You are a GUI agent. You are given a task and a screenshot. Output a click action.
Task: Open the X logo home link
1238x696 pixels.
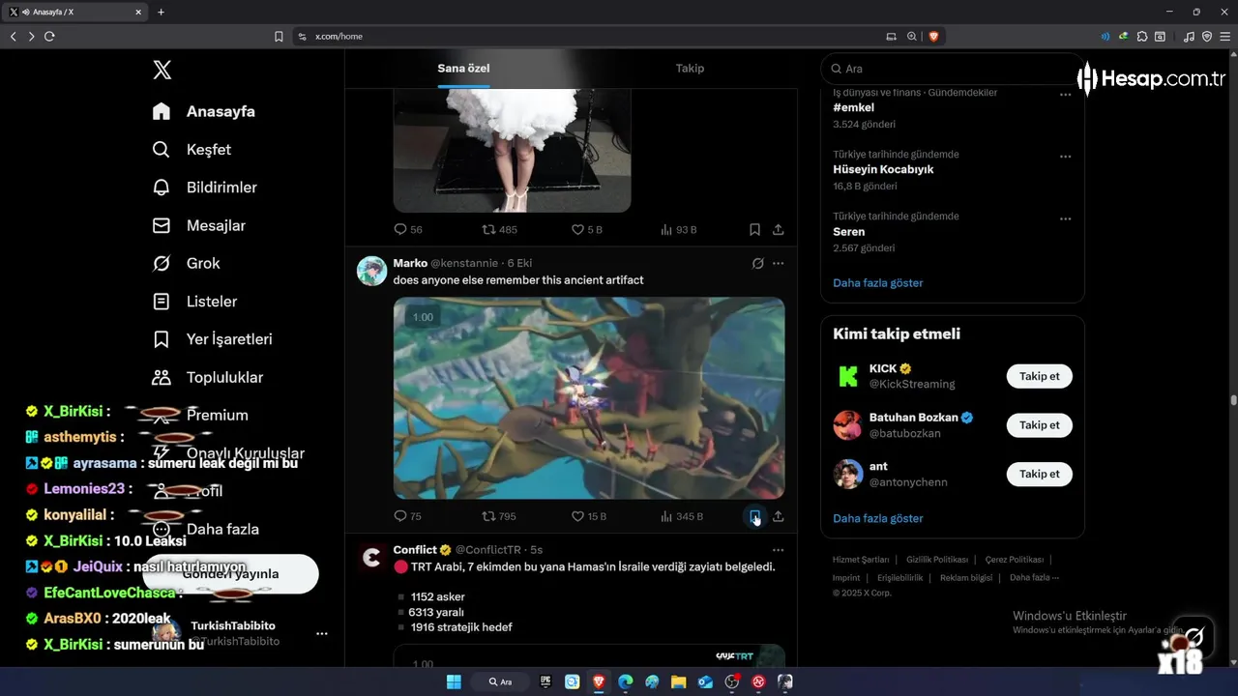pyautogui.click(x=162, y=70)
